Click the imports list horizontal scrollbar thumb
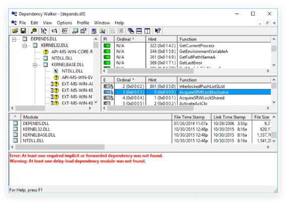Screen dimensions: 287x202 (151, 71)
